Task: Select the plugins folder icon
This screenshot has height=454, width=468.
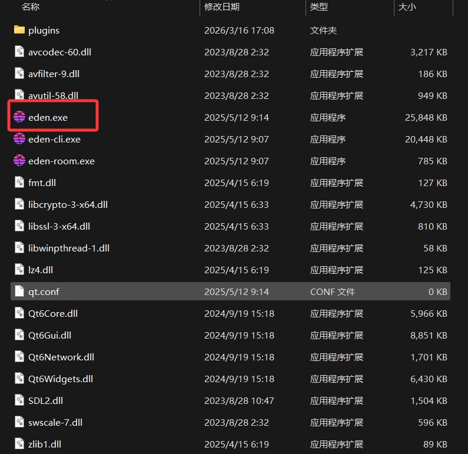Action: click(19, 30)
